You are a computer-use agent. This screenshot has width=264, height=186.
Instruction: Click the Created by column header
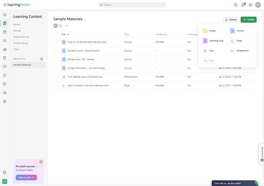coord(192,34)
